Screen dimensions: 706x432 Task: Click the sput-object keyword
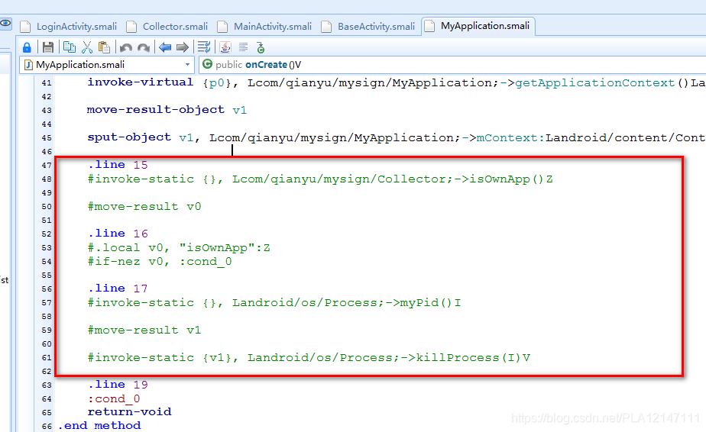[x=129, y=137]
